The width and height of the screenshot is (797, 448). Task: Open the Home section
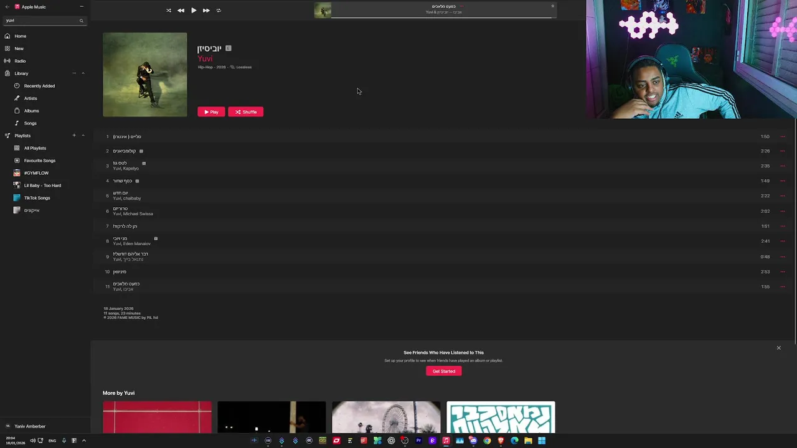pyautogui.click(x=44, y=36)
